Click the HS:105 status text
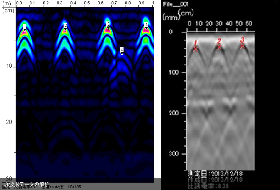 click(x=74, y=187)
